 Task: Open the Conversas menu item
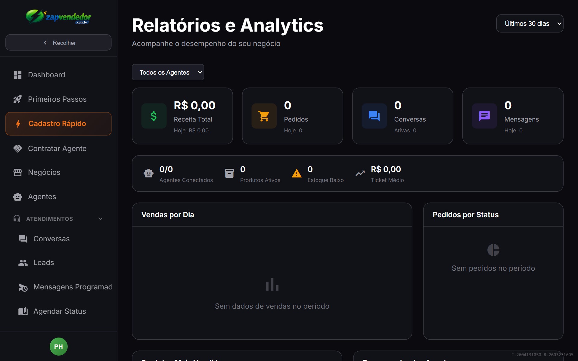[x=51, y=239]
